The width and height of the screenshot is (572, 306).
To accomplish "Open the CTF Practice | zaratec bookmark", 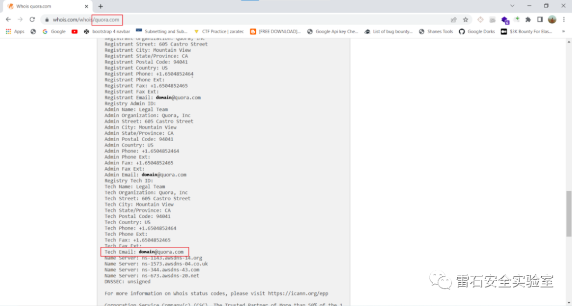I will click(x=219, y=32).
